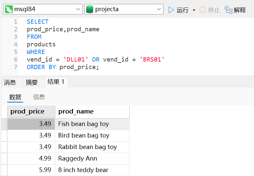Expand the Run options arrow

[194, 10]
